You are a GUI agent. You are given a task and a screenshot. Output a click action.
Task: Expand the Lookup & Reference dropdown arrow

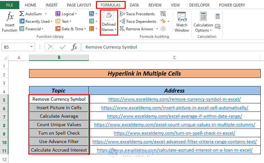97,14
